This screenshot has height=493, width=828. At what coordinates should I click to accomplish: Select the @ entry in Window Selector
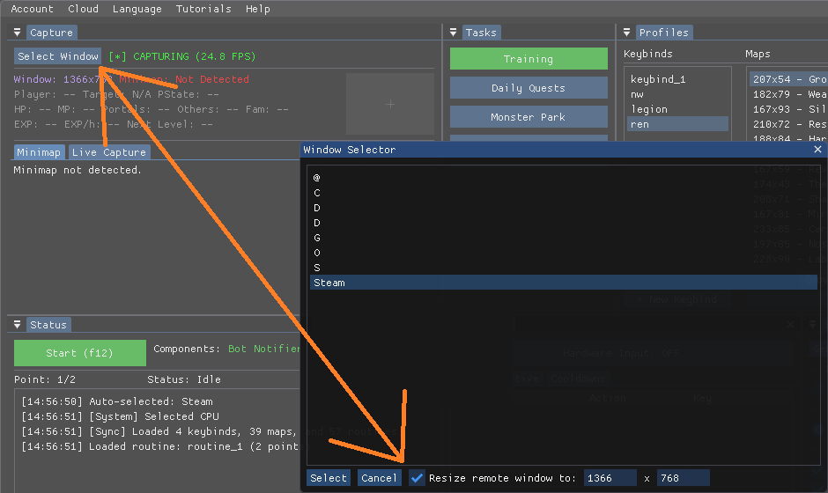(x=564, y=177)
